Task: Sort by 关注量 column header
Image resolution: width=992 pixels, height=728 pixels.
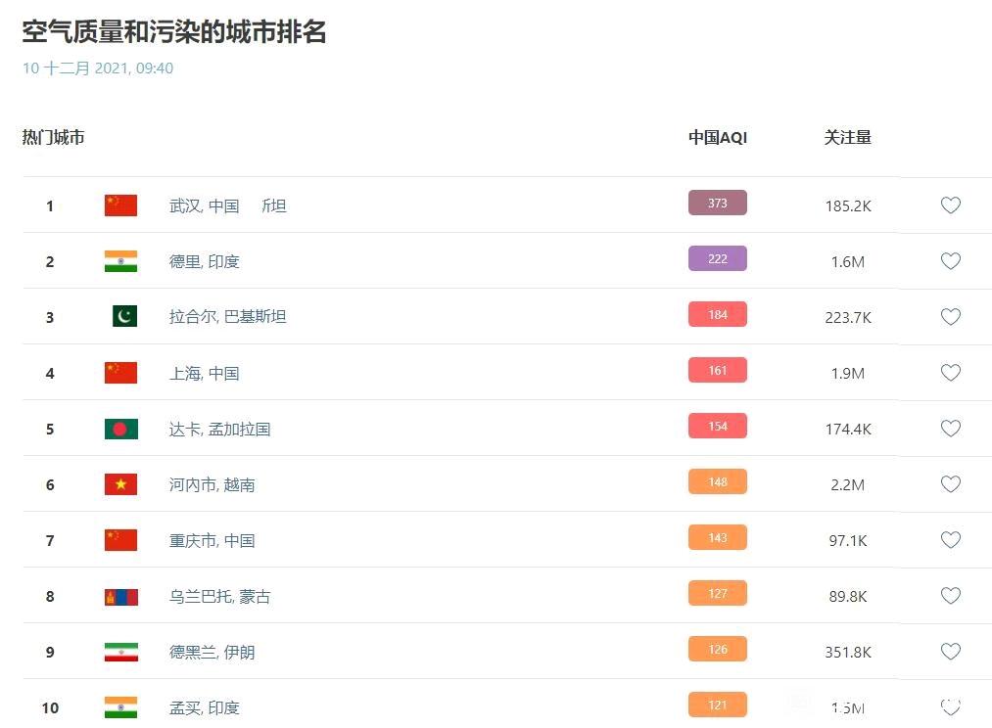Action: 847,137
